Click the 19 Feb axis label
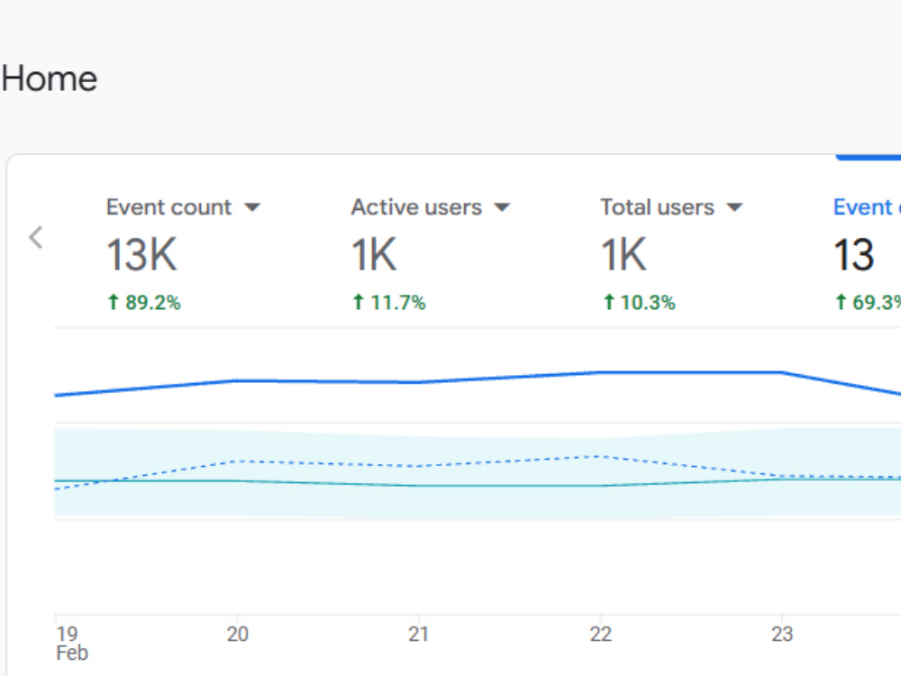The image size is (901, 676). pos(72,644)
